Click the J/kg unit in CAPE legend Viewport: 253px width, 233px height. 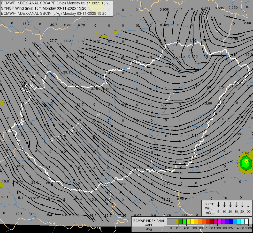[149, 229]
